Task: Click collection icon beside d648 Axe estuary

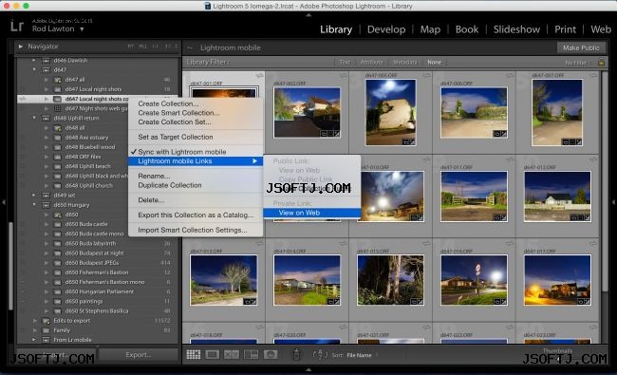Action: pos(58,138)
